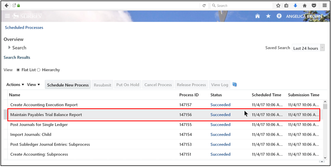
Task: Refresh the process list with the refresh icon
Action: (x=235, y=84)
